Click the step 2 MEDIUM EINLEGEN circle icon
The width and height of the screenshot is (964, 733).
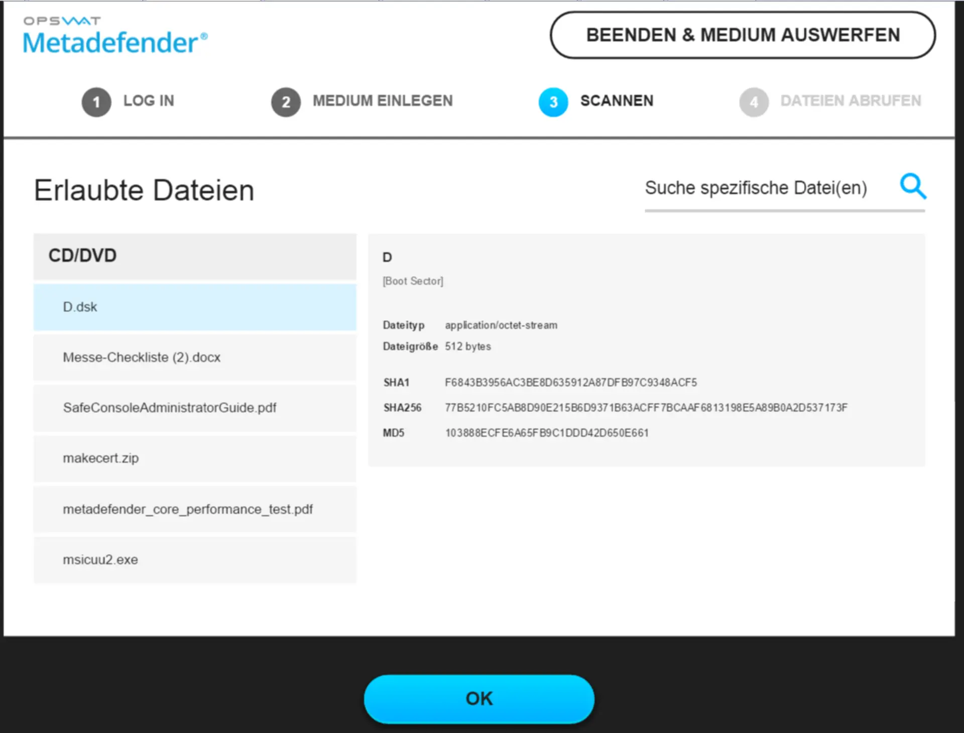click(x=285, y=101)
